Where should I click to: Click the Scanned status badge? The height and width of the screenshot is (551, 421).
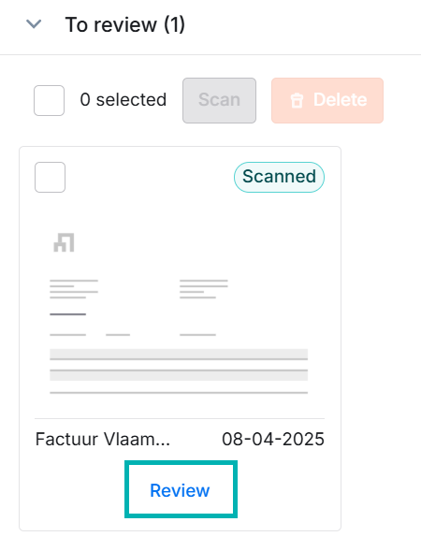click(x=279, y=177)
